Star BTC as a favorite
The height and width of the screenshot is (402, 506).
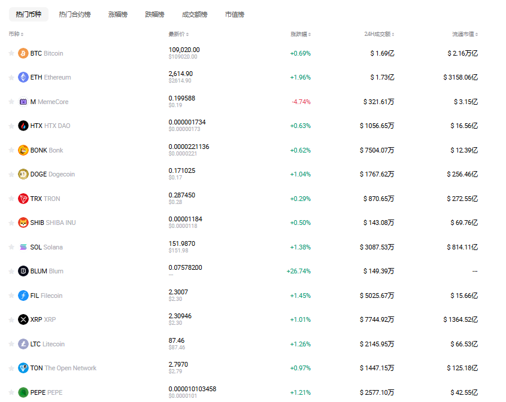click(11, 53)
